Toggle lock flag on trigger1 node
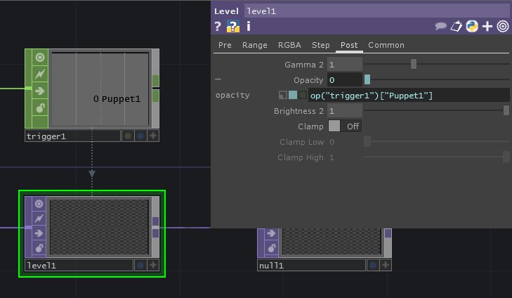The width and height of the screenshot is (512, 298). point(39,108)
